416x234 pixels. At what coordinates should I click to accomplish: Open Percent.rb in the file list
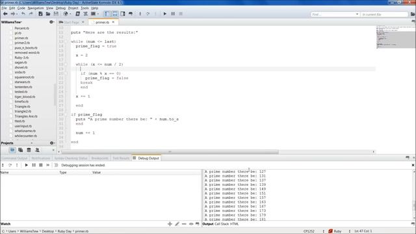21,28
